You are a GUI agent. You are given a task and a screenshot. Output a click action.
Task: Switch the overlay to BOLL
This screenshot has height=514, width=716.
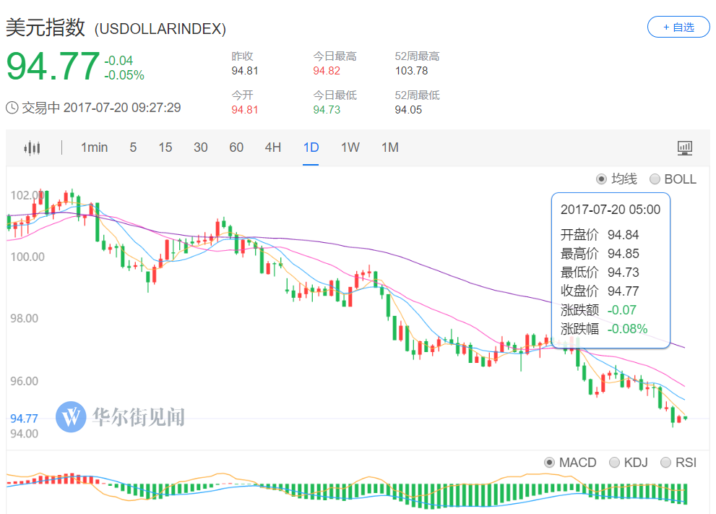click(x=655, y=179)
